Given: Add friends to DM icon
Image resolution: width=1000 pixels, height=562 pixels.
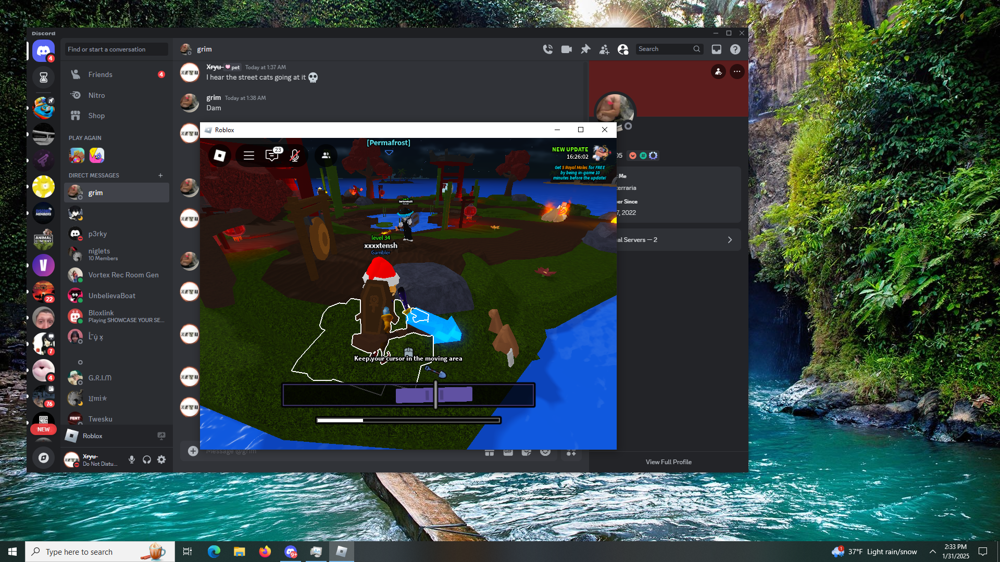Looking at the screenshot, I should [x=604, y=49].
